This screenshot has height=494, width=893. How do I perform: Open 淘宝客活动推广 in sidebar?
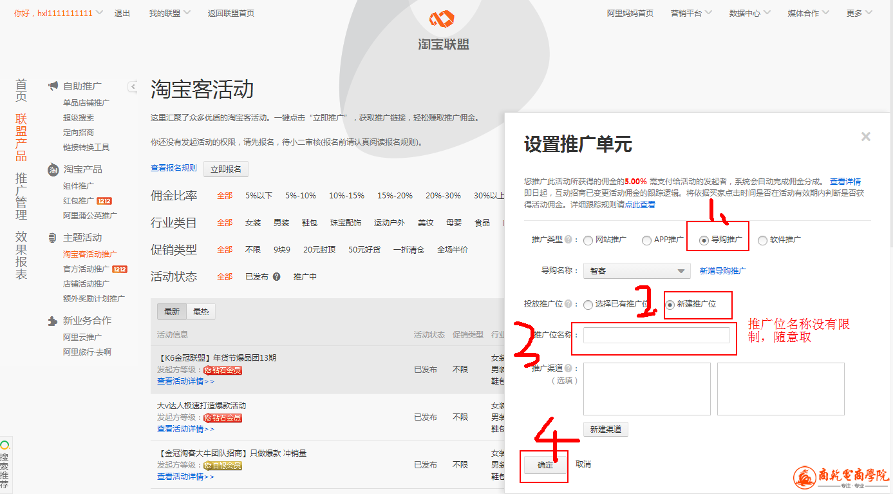[x=90, y=254]
